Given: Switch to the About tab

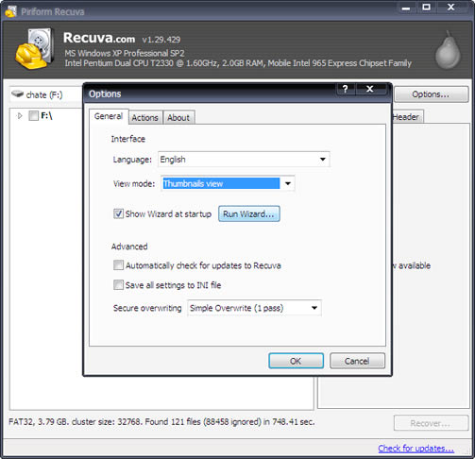Looking at the screenshot, I should pyautogui.click(x=178, y=118).
